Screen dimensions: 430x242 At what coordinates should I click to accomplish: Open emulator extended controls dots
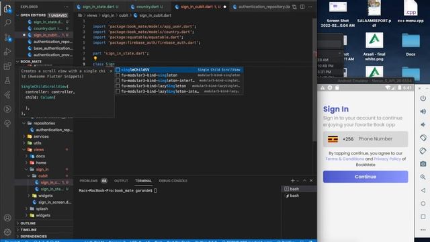tap(423, 230)
